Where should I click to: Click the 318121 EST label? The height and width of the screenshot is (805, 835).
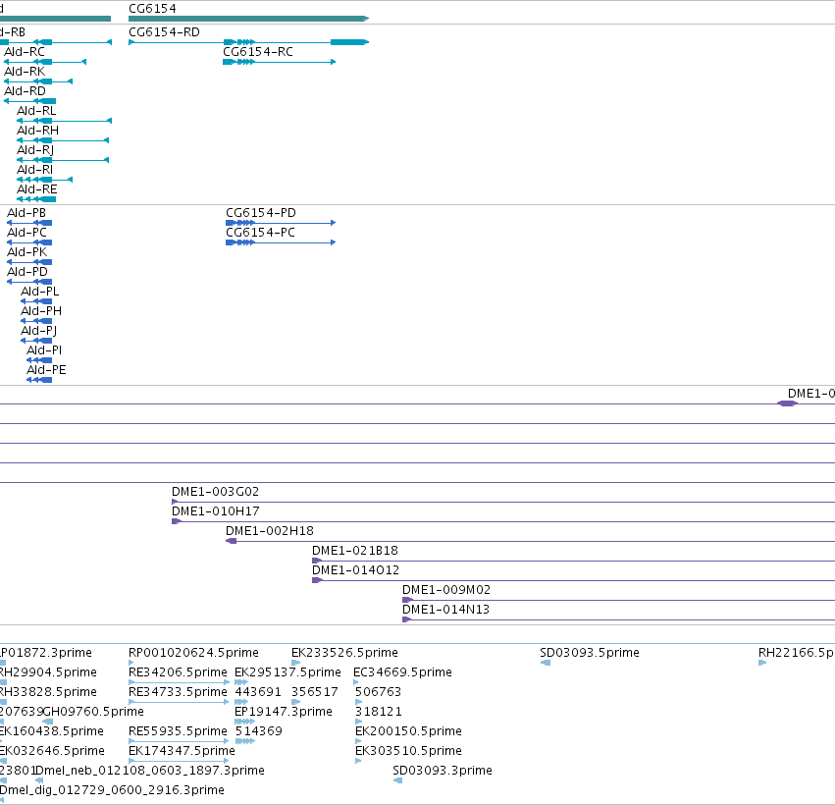pos(379,713)
